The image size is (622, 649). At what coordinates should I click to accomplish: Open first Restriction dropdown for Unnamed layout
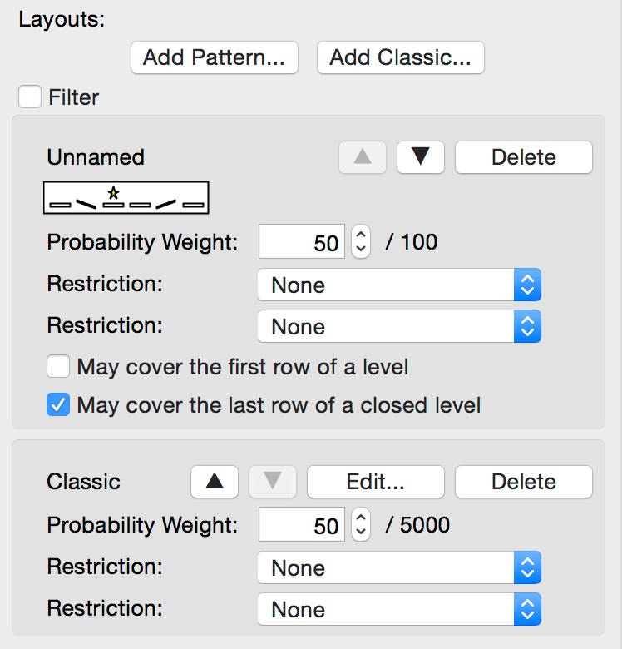[399, 285]
